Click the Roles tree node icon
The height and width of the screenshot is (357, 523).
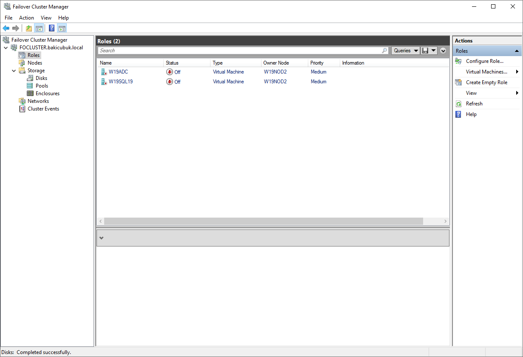point(22,55)
